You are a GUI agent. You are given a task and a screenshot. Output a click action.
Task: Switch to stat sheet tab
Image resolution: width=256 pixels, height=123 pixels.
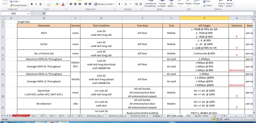[x=188, y=116]
